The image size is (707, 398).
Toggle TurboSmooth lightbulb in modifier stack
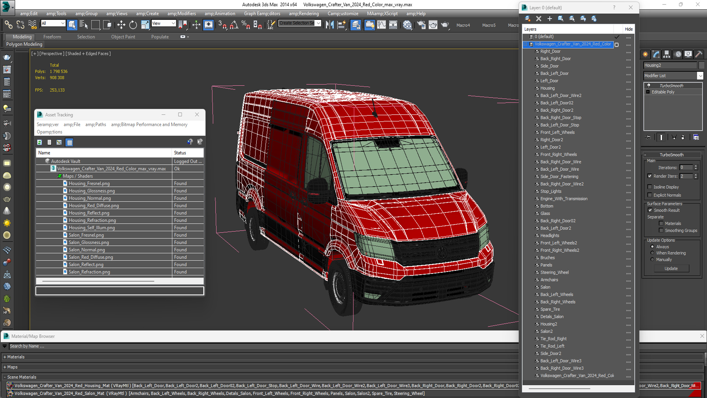(649, 85)
